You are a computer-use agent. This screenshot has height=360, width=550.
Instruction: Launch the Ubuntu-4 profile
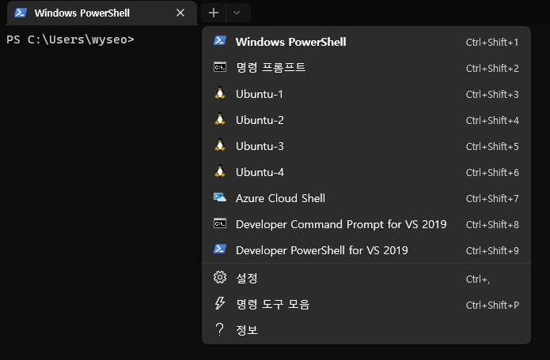(366, 172)
